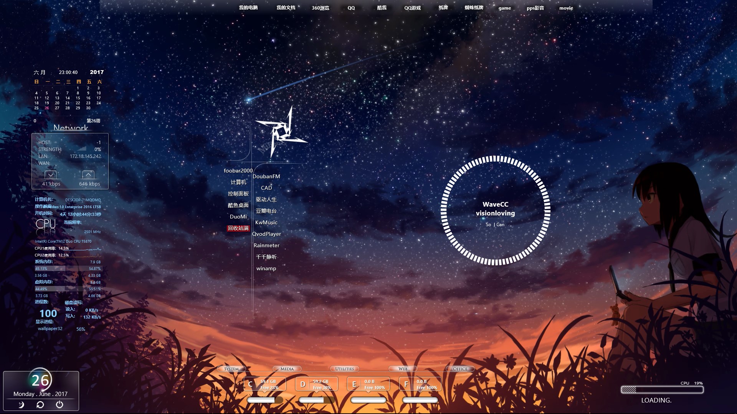Click the 44.49% virtual memory bar
This screenshot has height=414, width=737.
point(68,289)
